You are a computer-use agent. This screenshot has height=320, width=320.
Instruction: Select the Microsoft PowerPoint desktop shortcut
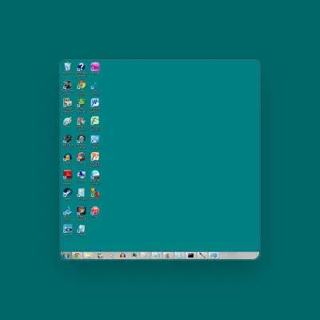pos(95,157)
